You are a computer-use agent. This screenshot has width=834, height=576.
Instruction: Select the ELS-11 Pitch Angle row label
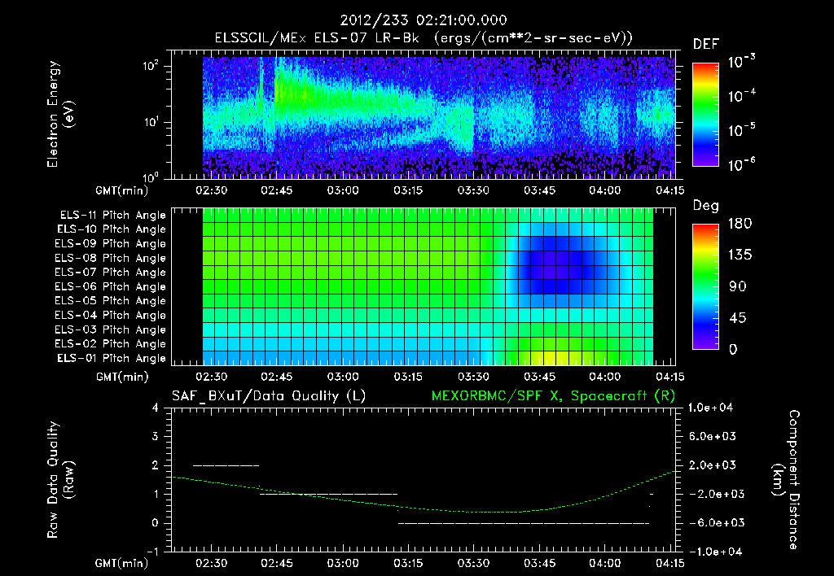[x=112, y=216]
